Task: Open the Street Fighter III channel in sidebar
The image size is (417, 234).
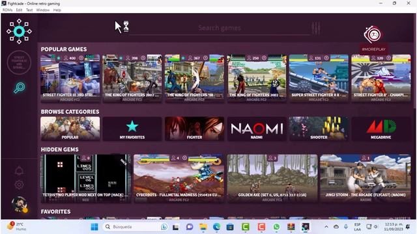Action: click(19, 62)
